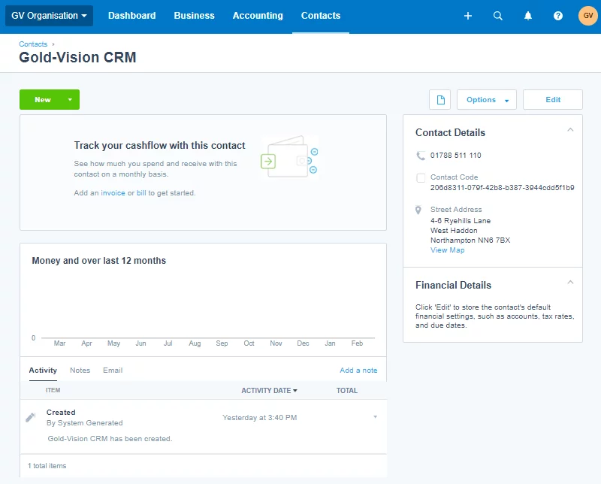Open notifications bell icon
Viewport: 601px width, 484px height.
tap(528, 16)
